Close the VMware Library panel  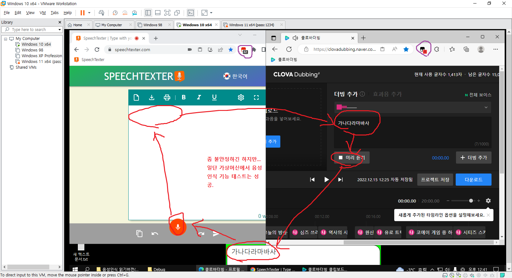(60, 22)
